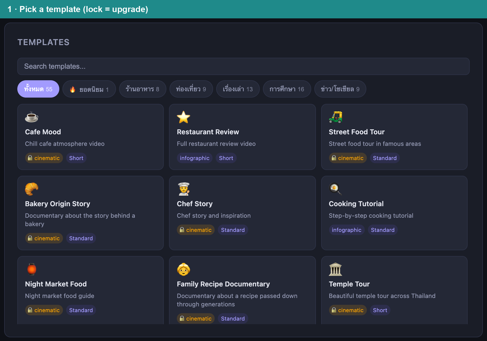
Task: Click the red lantern icon on Night Market Food
Action: click(31, 269)
